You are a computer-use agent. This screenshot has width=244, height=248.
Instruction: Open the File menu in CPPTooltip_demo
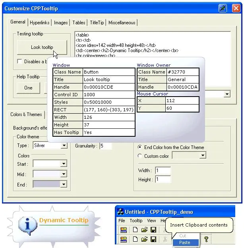pos(122,221)
